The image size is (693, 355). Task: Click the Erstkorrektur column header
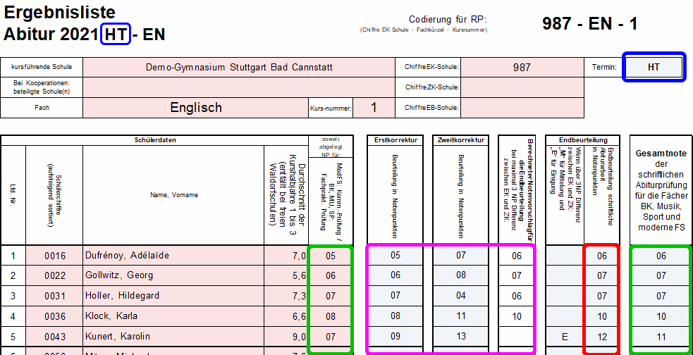pos(395,140)
